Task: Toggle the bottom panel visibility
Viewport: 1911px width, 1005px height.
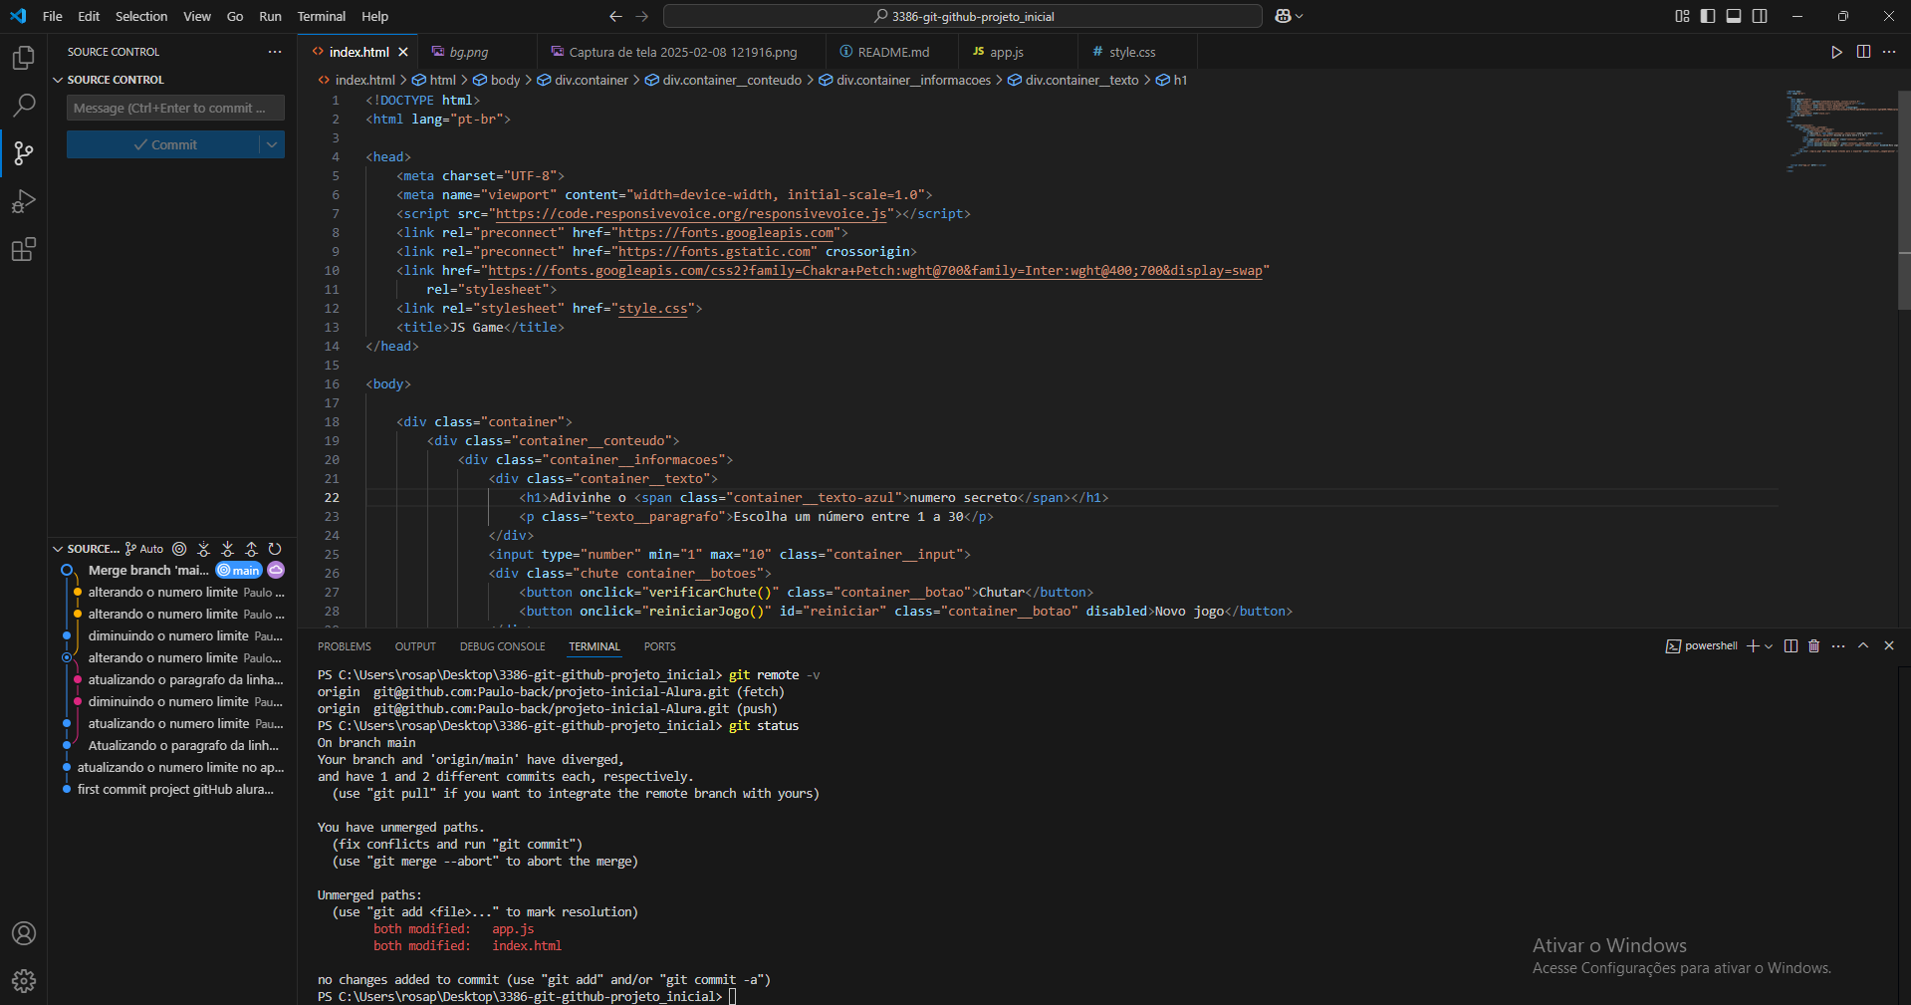Action: pyautogui.click(x=1734, y=16)
